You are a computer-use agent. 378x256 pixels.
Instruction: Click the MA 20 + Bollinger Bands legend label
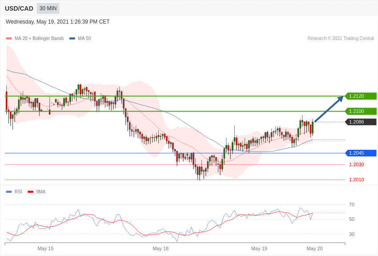39,38
